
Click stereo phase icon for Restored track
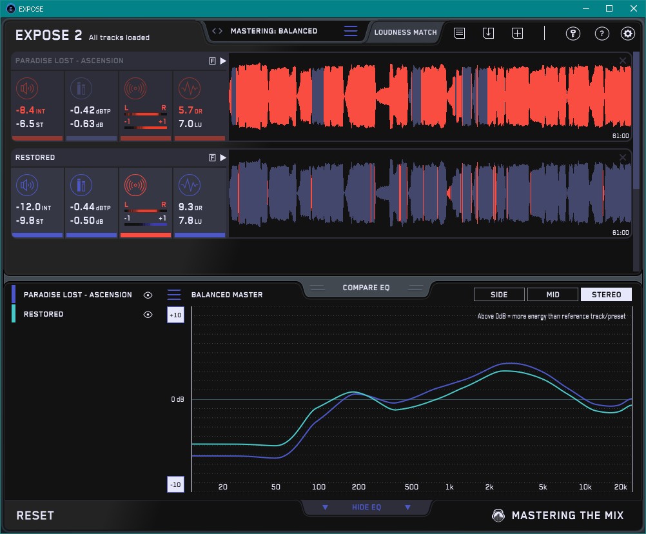pyautogui.click(x=135, y=184)
